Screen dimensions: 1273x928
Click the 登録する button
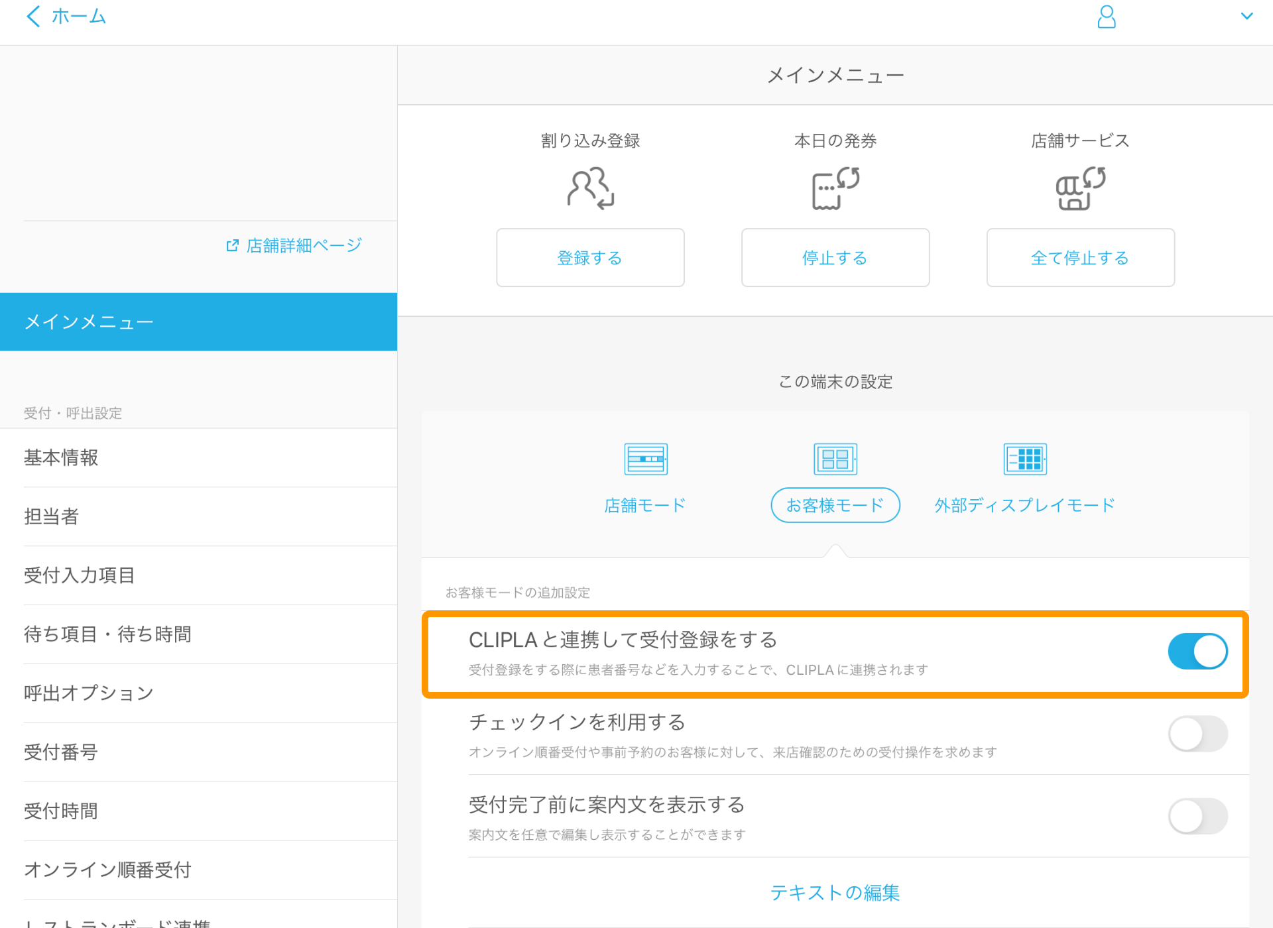click(x=590, y=258)
